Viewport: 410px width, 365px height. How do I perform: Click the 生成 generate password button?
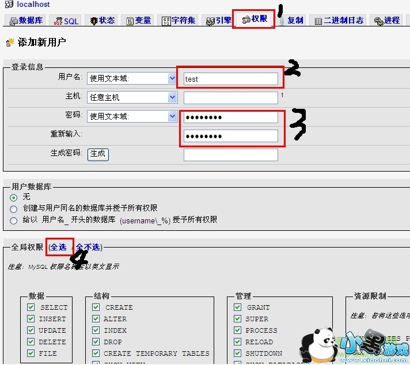point(98,154)
